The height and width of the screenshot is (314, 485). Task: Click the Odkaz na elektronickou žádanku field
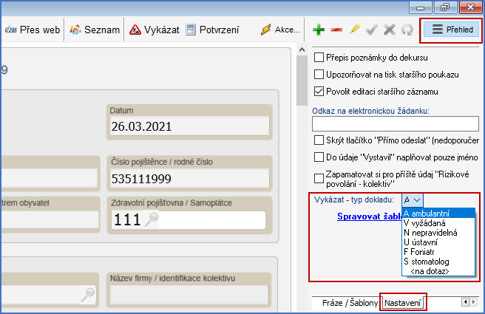point(395,123)
